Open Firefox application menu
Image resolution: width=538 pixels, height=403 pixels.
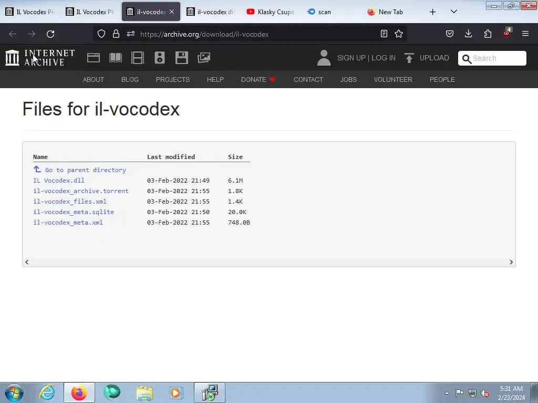point(525,34)
